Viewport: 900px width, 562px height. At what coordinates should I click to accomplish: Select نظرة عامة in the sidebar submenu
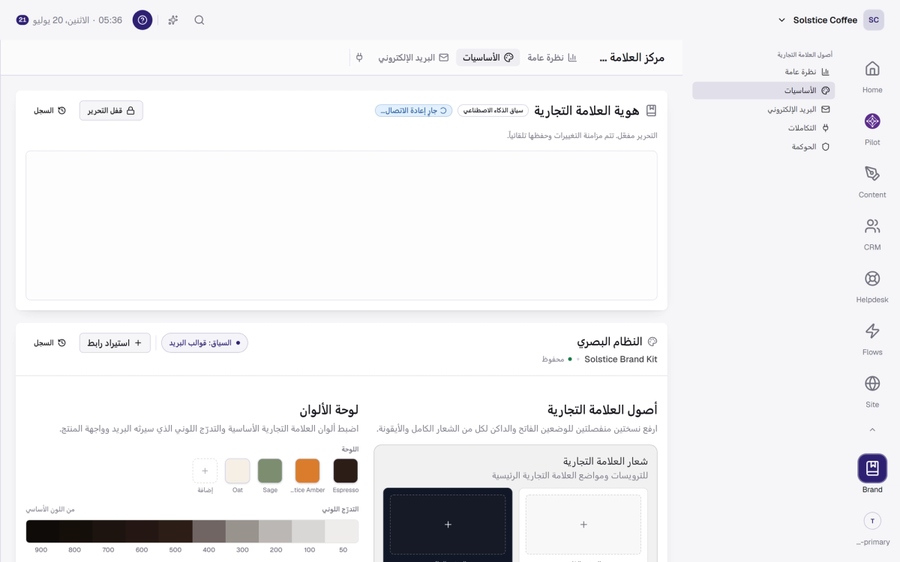(763, 72)
